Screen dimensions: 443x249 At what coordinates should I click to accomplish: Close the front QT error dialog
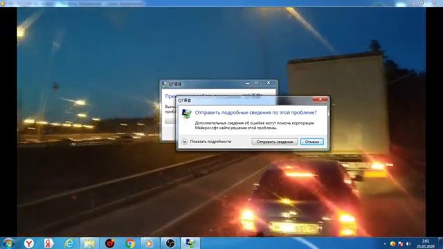click(x=320, y=100)
